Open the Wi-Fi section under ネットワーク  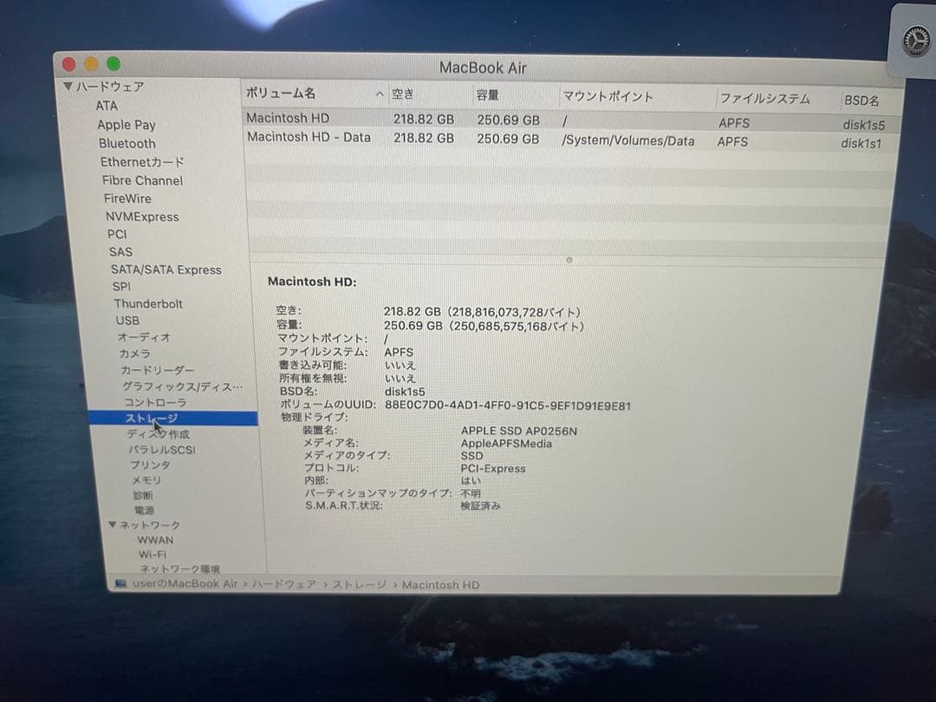click(x=153, y=555)
